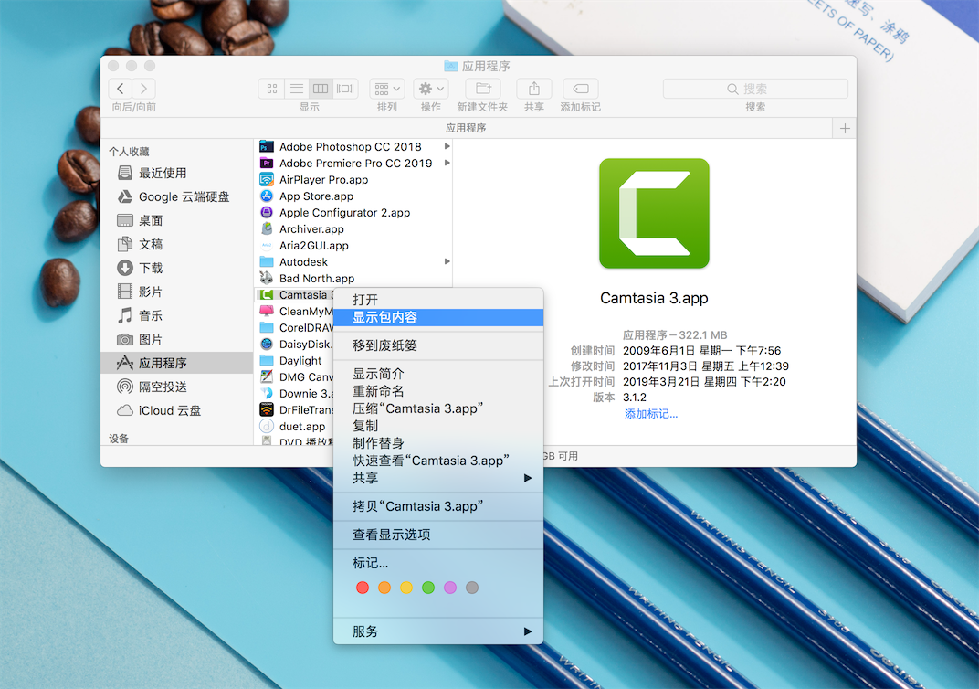The width and height of the screenshot is (979, 689).
Task: Select the 应用程序 tab bar title
Action: 466,128
